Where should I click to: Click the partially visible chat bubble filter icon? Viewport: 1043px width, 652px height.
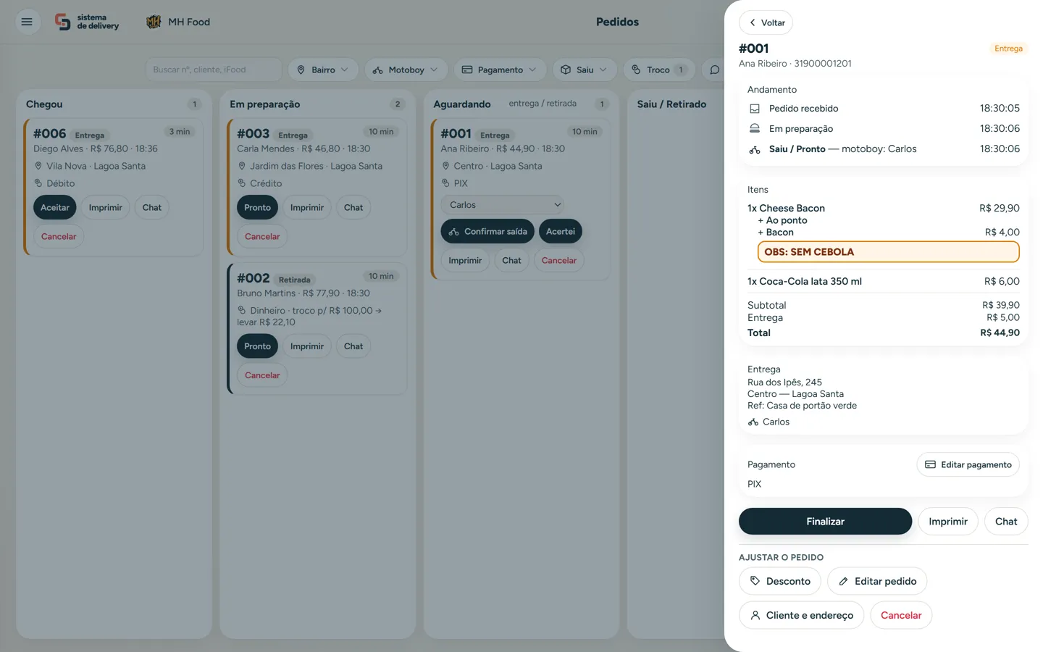tap(715, 70)
